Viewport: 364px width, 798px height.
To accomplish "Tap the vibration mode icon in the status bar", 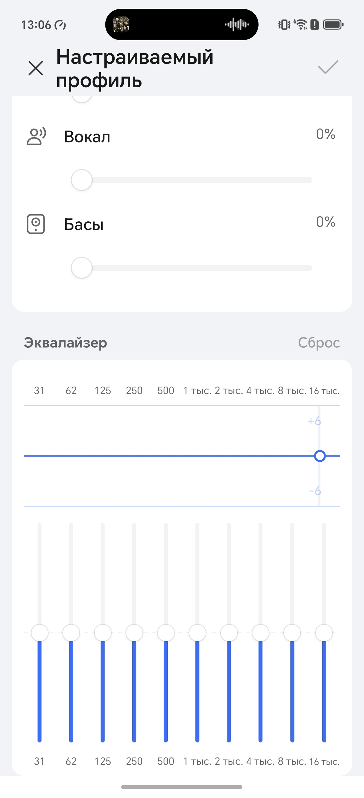I will coord(284,24).
